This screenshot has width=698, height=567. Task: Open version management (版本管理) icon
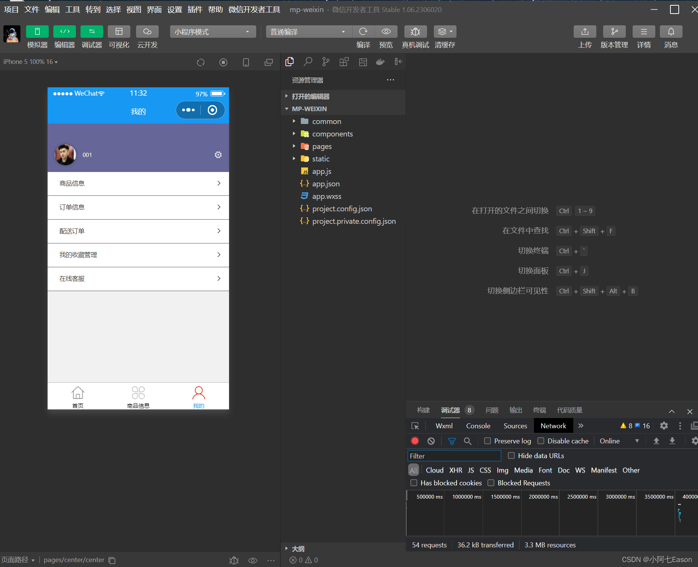click(x=614, y=32)
